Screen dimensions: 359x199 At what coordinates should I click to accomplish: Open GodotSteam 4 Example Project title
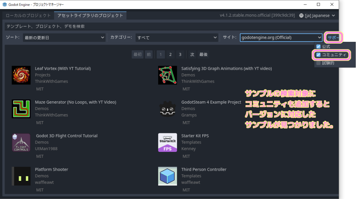[211, 102]
